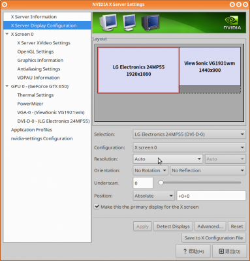Open the No Reflection dropdown

pyautogui.click(x=208, y=170)
